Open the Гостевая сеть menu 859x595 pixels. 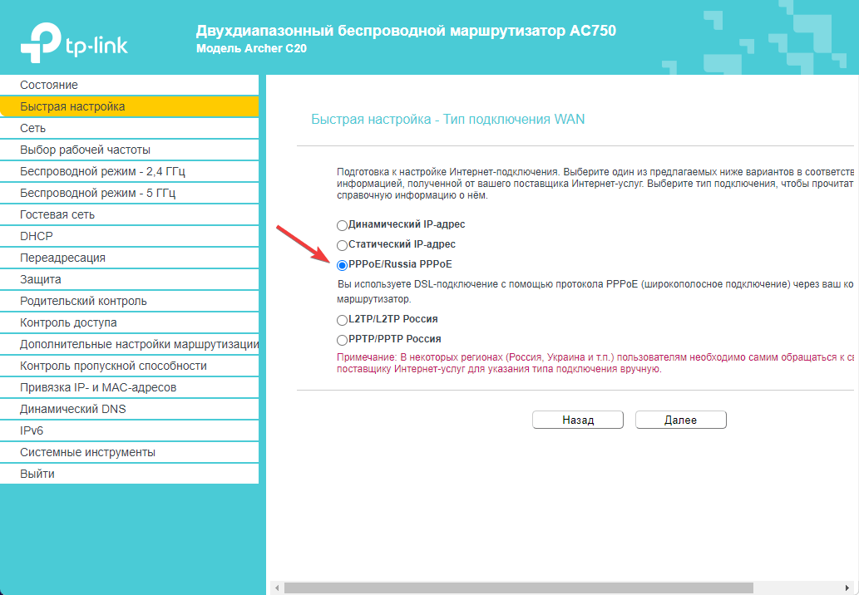57,214
